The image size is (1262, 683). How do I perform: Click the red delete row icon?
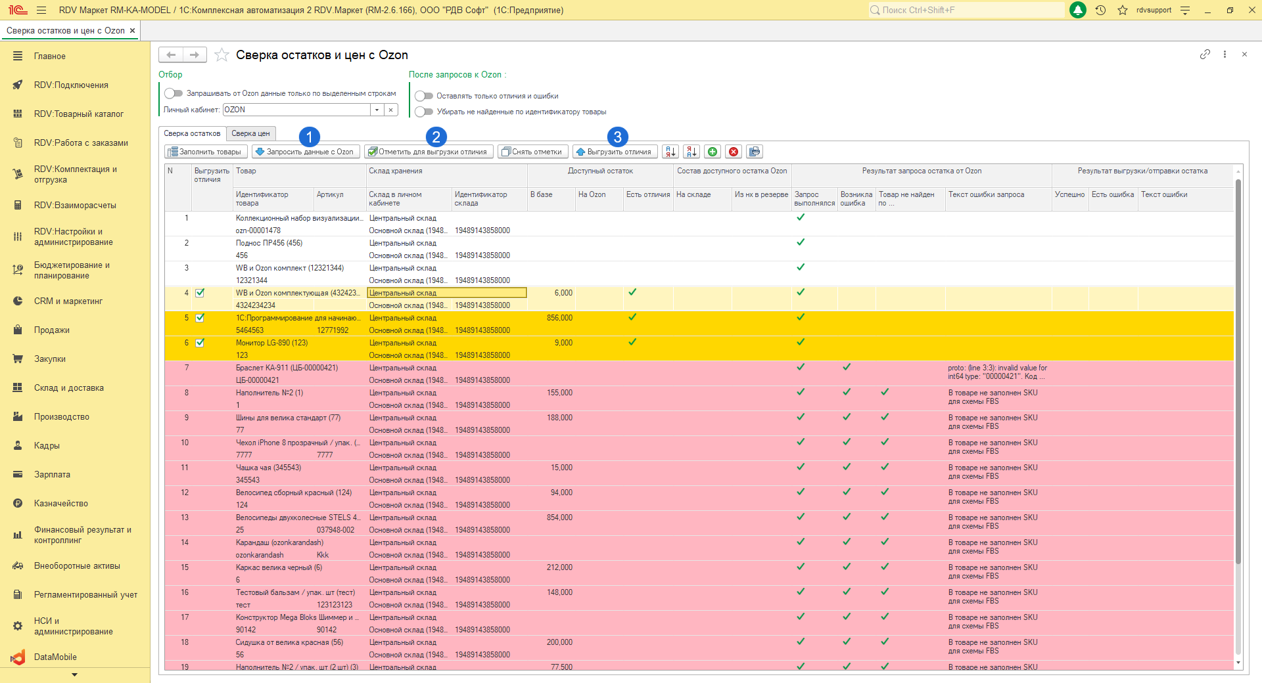coord(734,152)
